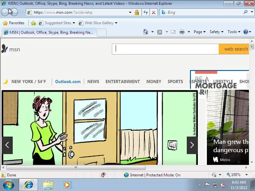Expand the Print dropdown arrow
The image size is (255, 191).
(x=189, y=32)
